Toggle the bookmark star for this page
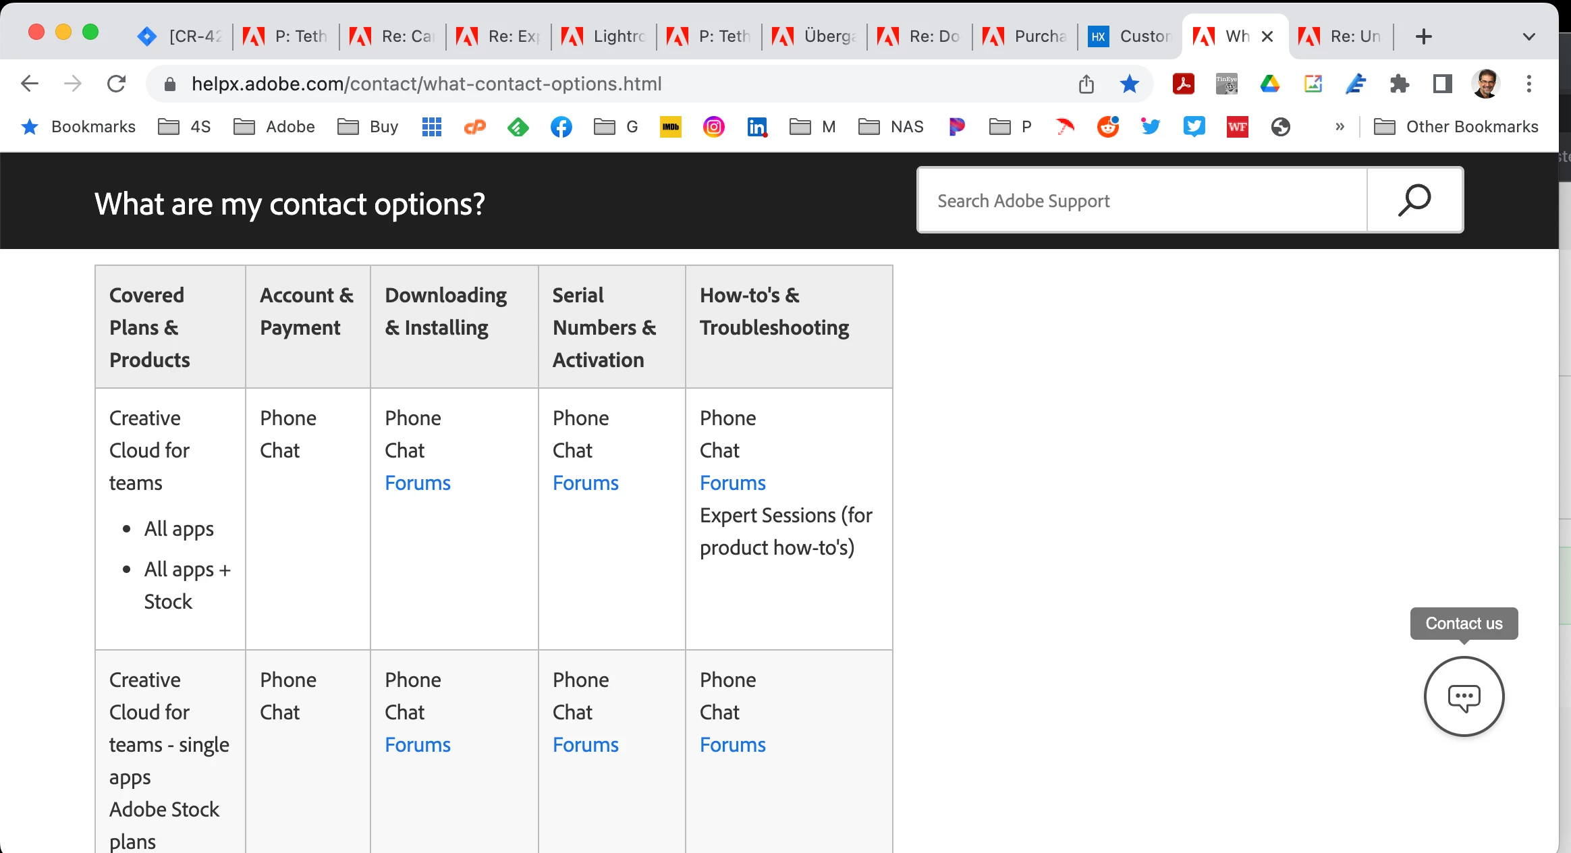Viewport: 1571px width, 853px height. click(x=1129, y=84)
